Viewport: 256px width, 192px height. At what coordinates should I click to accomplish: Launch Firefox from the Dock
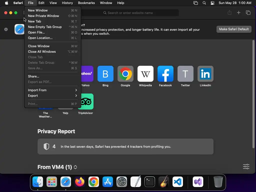(x=80, y=182)
